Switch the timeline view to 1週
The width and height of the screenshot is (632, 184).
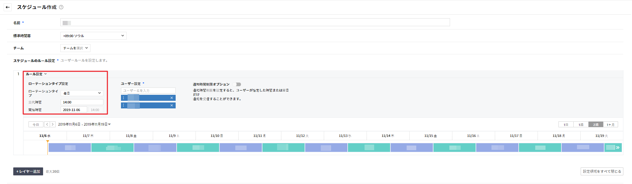pos(581,125)
